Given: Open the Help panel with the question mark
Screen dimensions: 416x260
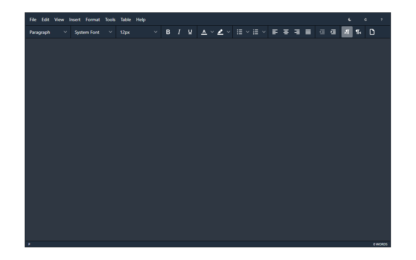Looking at the screenshot, I should 382,19.
